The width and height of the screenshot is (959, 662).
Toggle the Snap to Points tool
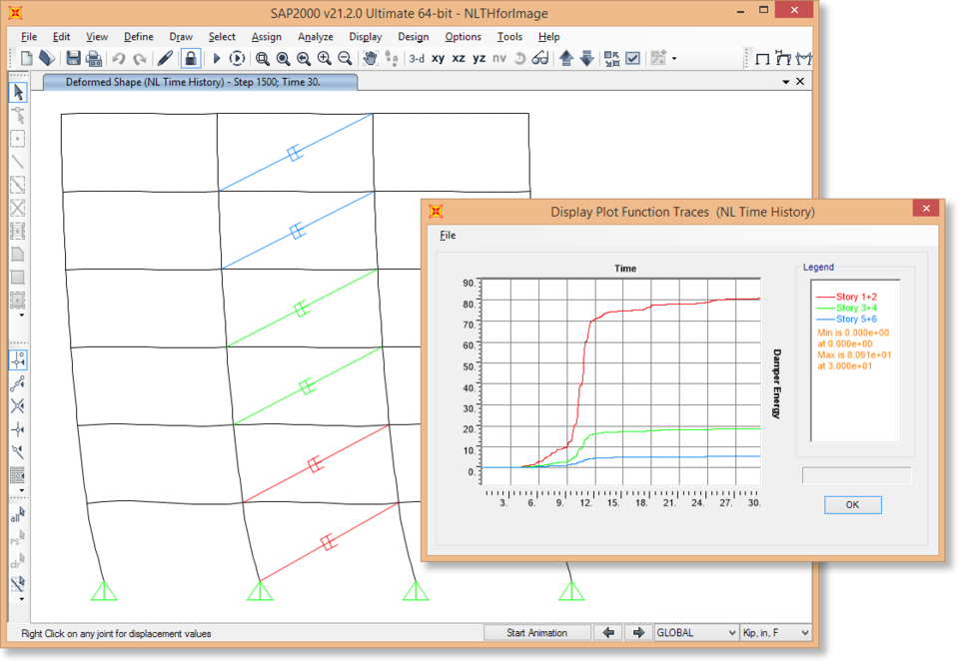point(17,359)
